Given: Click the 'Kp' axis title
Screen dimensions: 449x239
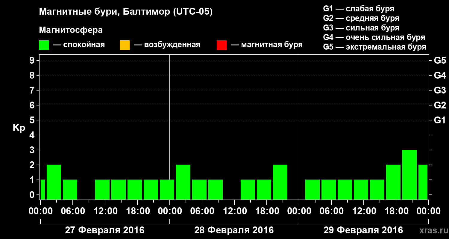Looking at the screenshot, I should (19, 128).
